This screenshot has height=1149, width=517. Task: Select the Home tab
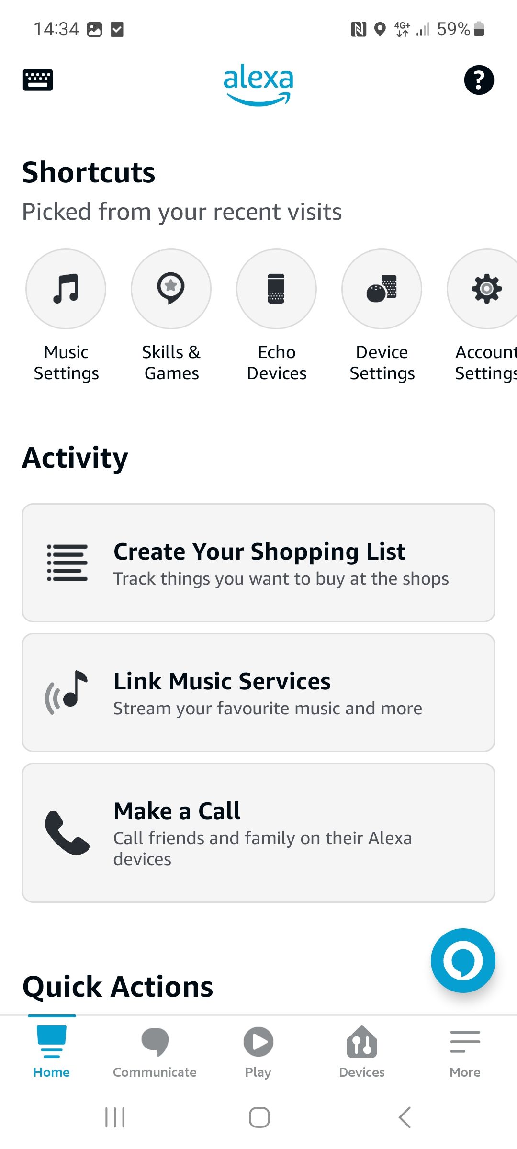tap(52, 1051)
